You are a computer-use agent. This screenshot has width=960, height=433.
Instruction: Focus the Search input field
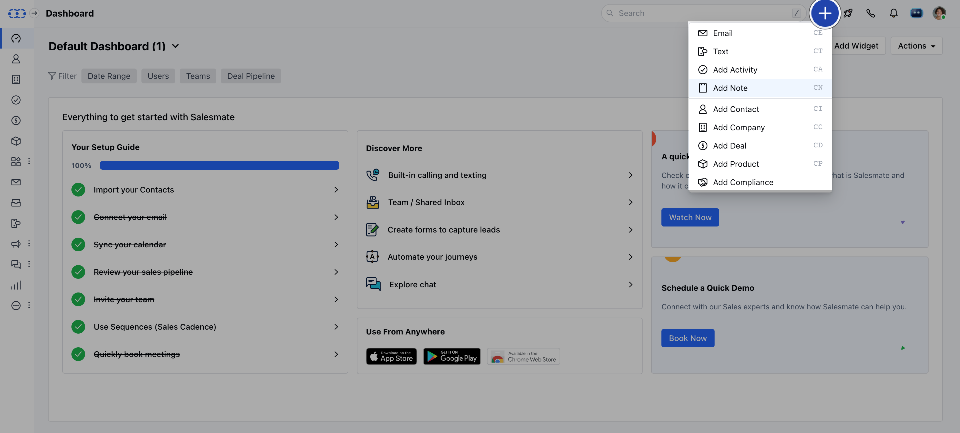pyautogui.click(x=704, y=13)
